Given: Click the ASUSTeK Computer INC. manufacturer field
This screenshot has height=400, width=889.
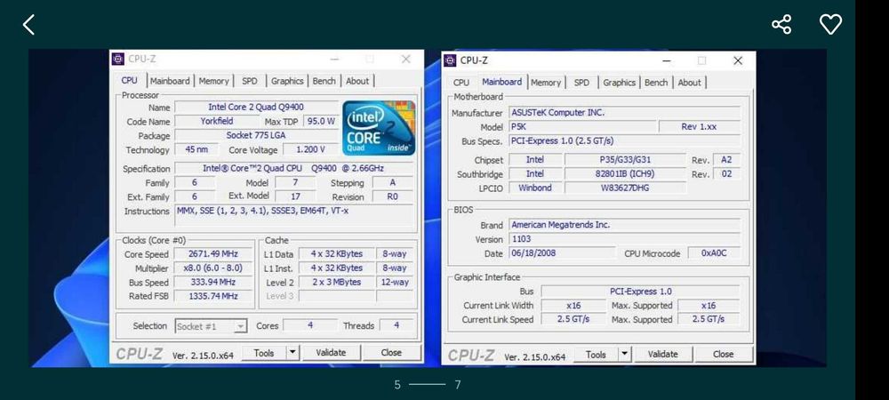Looking at the screenshot, I should pos(625,113).
